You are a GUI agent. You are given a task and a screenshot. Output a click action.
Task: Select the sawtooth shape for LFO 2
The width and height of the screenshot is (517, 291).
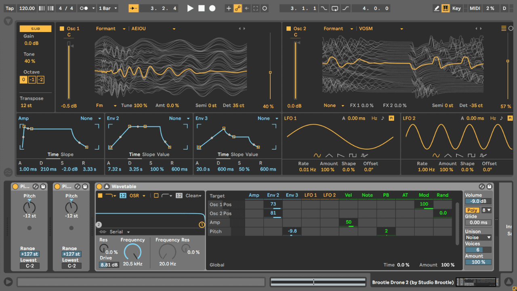(x=460, y=155)
